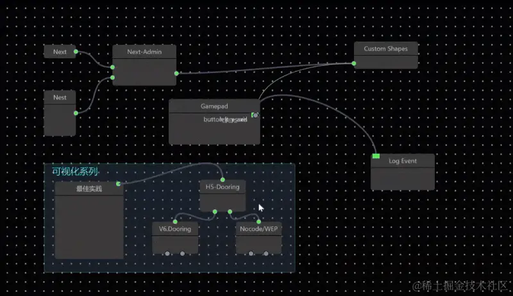
Task: Click the lower input port on Next-Admin
Action: click(x=113, y=78)
